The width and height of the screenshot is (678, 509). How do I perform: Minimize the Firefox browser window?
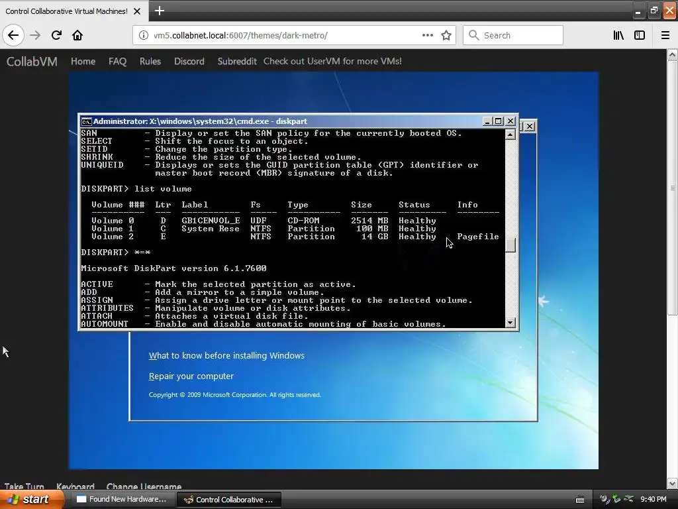[638, 12]
